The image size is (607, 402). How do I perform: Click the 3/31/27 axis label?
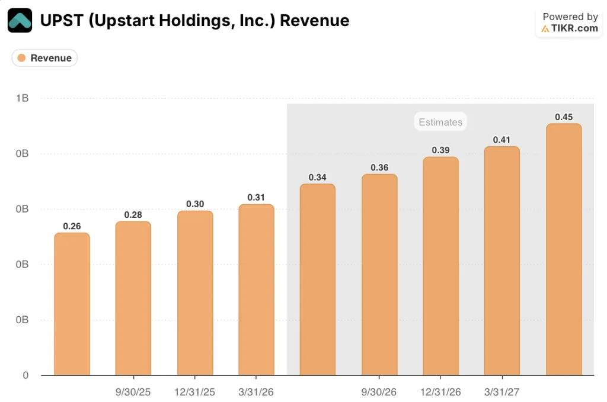(501, 392)
